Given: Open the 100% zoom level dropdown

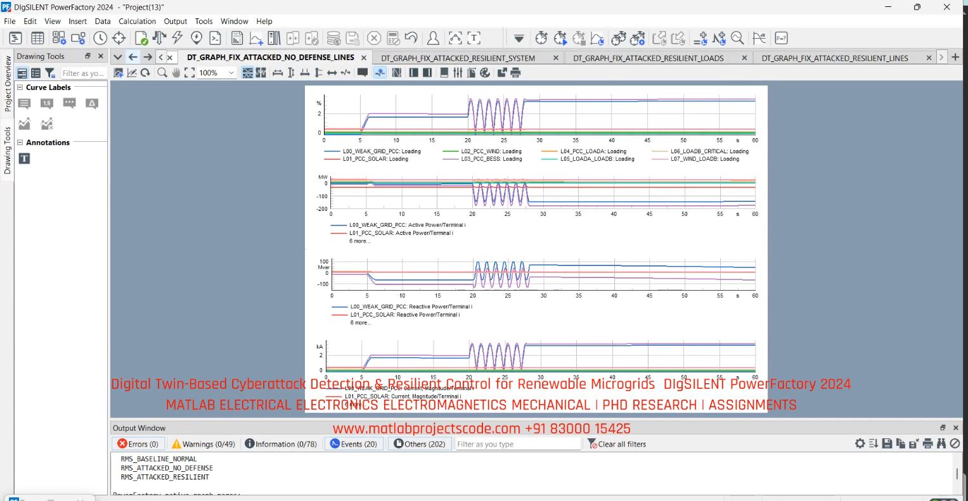Looking at the screenshot, I should 231,73.
